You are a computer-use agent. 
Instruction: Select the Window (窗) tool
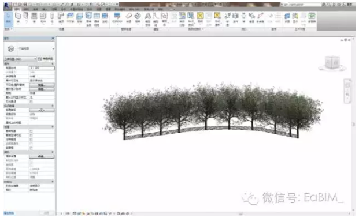pos(34,18)
